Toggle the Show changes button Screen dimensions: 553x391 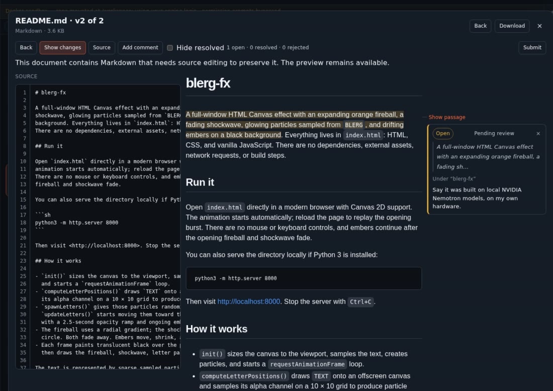point(62,48)
